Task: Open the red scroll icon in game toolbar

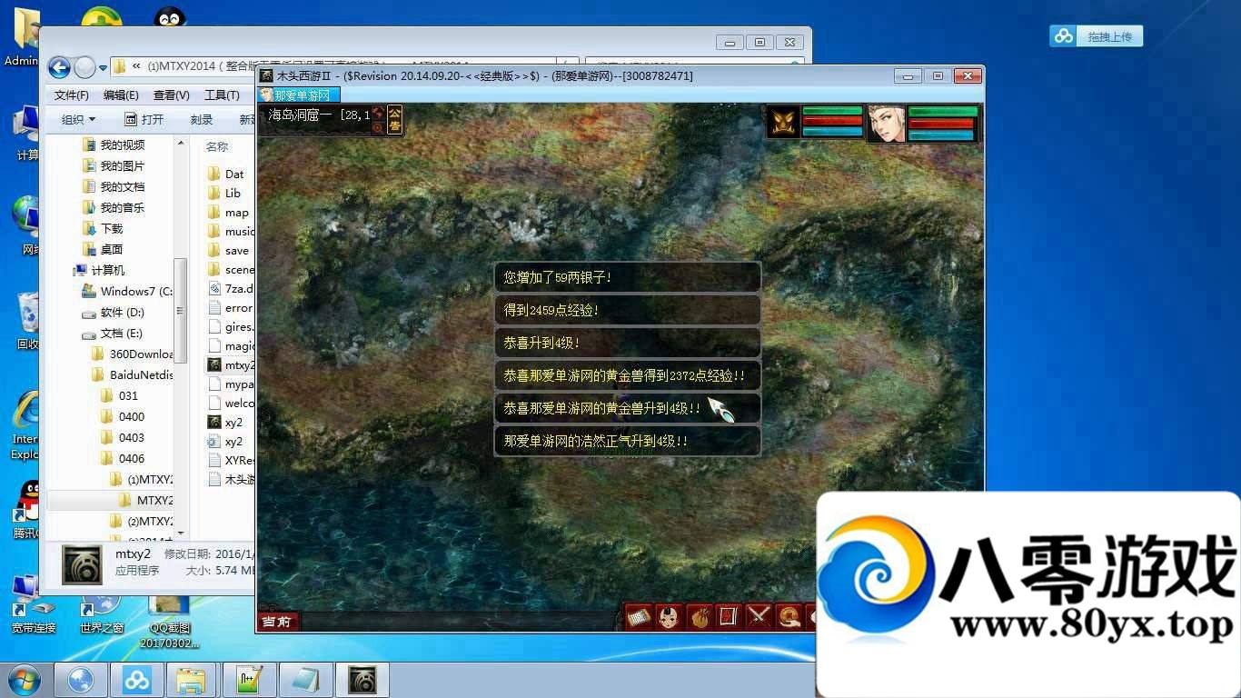Action: point(728,617)
